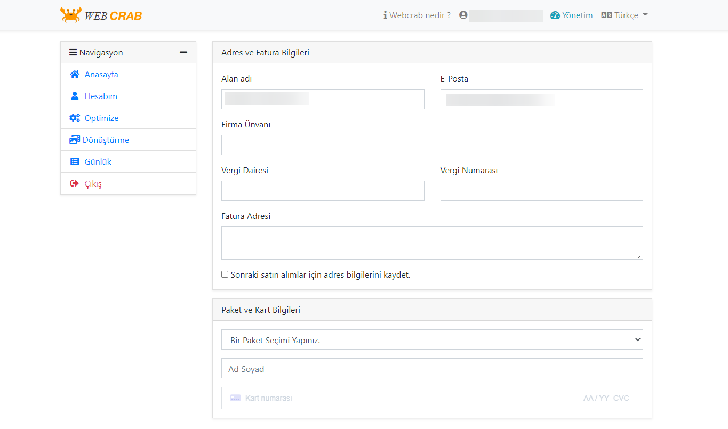The height and width of the screenshot is (429, 728).
Task: Click the hamburger icon beside Navigasyon
Action: [73, 52]
